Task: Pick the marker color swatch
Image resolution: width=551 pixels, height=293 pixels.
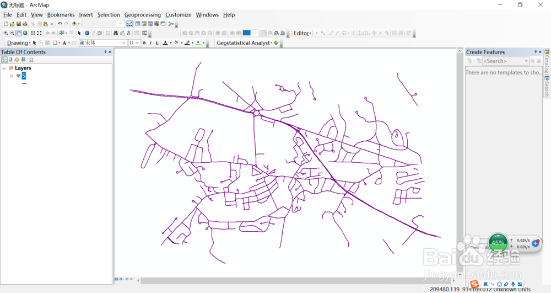Action: coord(198,43)
